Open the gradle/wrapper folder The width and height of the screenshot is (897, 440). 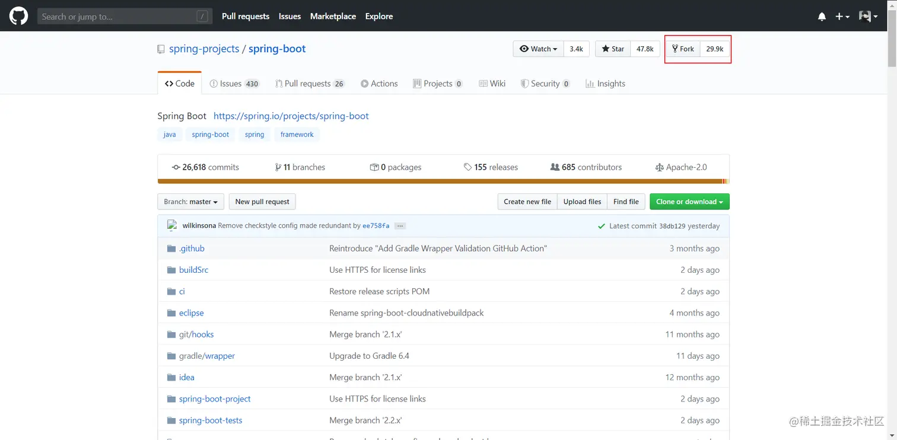[207, 356]
